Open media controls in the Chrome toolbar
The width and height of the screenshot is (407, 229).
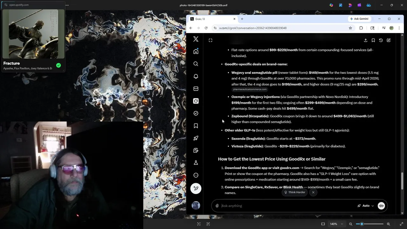click(384, 28)
